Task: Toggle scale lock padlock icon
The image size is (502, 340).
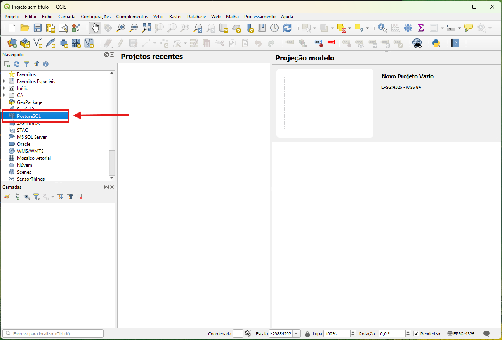Action: tap(307, 333)
